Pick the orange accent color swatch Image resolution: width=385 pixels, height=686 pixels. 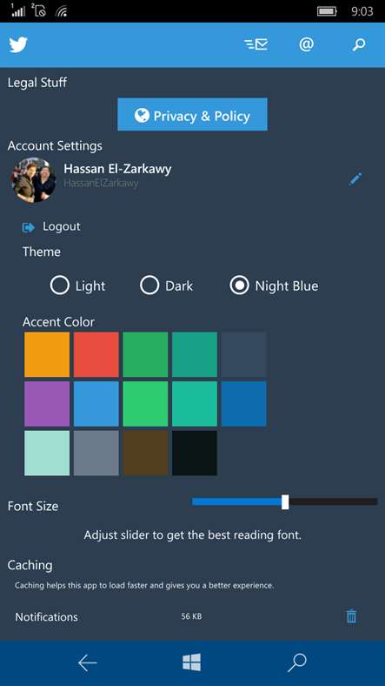point(47,354)
